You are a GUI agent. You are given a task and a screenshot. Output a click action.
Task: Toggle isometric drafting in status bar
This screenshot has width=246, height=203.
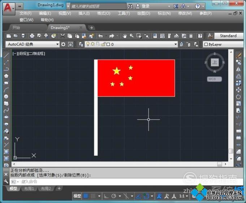[126, 196]
